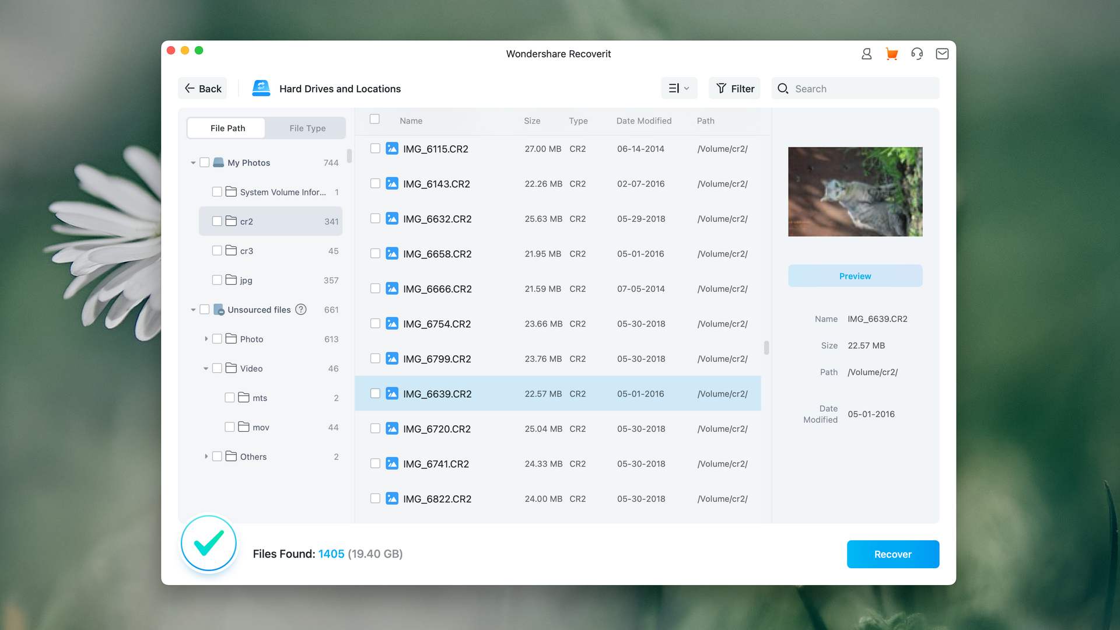Click in the Search field
Screen dimensions: 1120x630
[855, 88]
